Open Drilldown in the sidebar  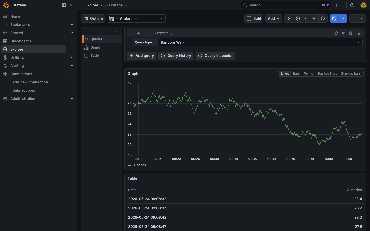pyautogui.click(x=18, y=57)
